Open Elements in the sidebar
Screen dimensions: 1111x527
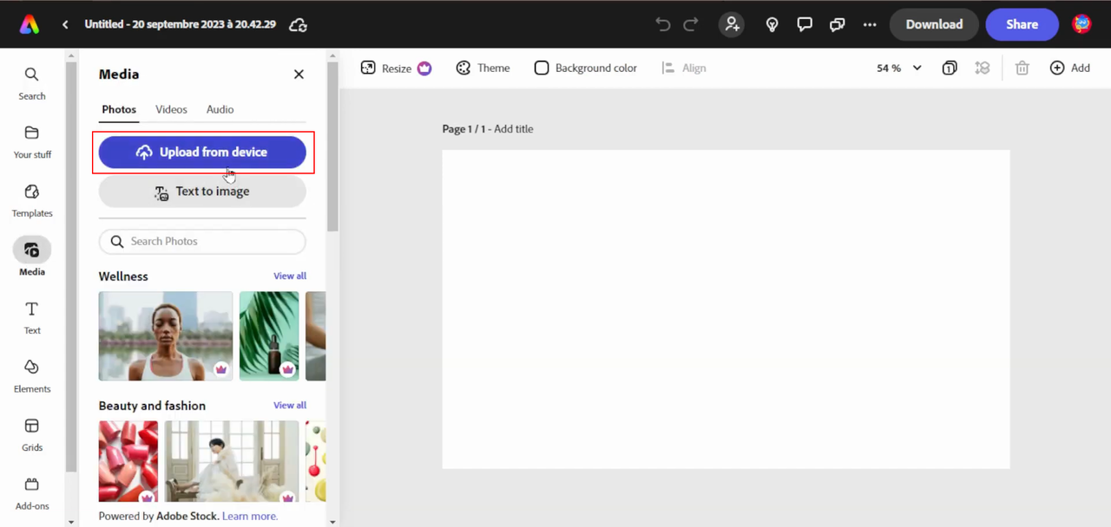pos(32,375)
